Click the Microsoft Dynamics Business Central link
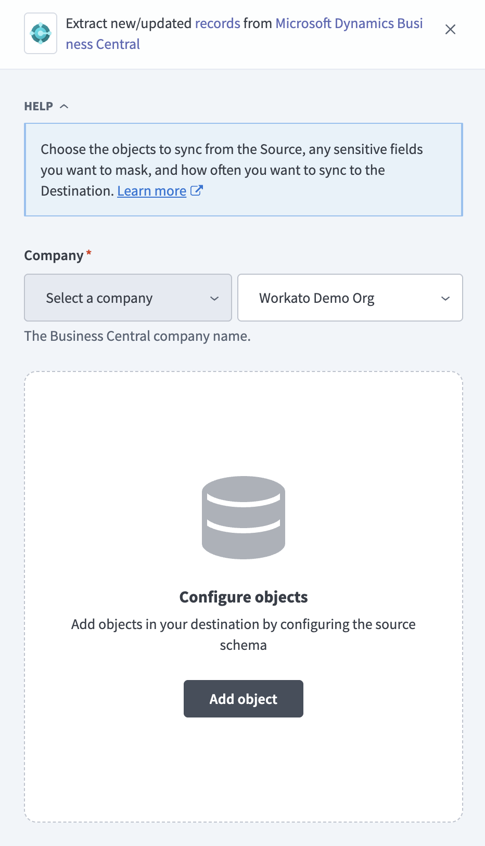 tap(245, 34)
